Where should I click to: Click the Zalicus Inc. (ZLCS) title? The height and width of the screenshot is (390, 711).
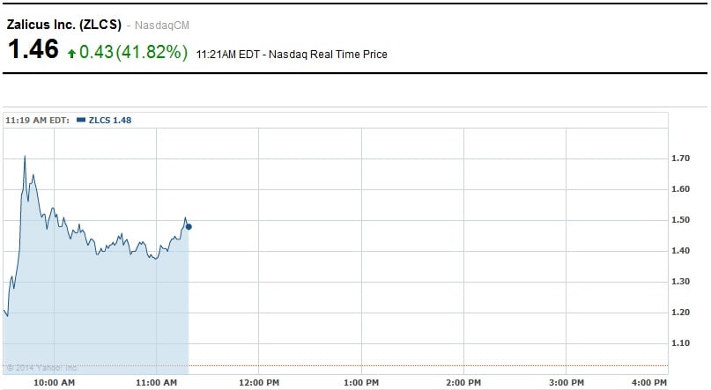point(63,24)
